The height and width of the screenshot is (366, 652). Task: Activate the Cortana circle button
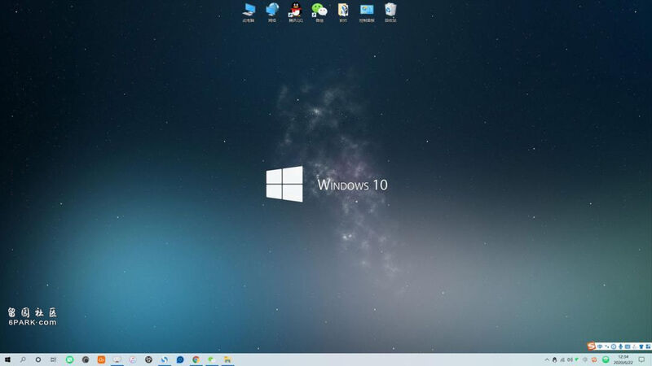coord(38,359)
